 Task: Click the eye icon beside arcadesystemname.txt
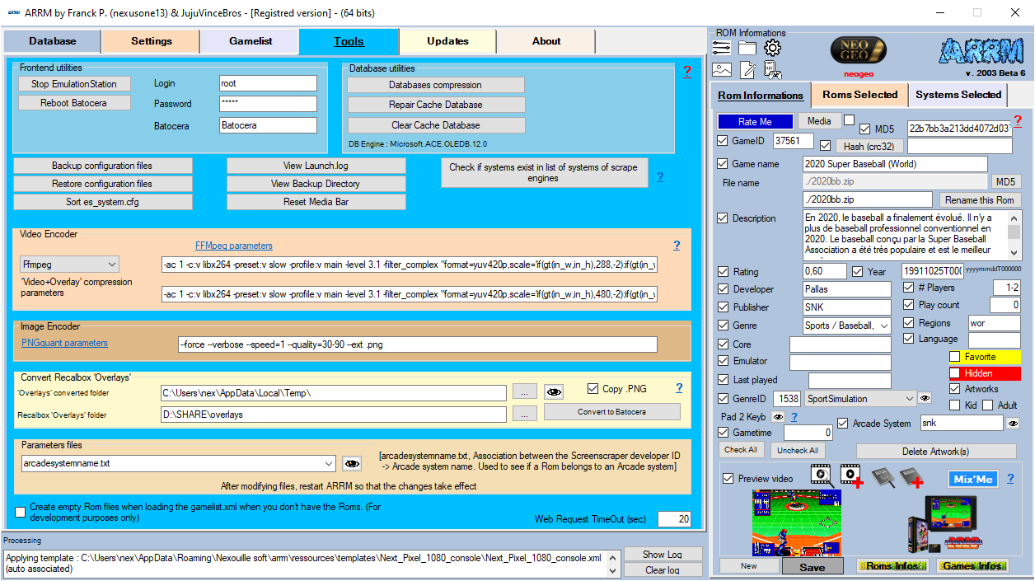pyautogui.click(x=352, y=463)
